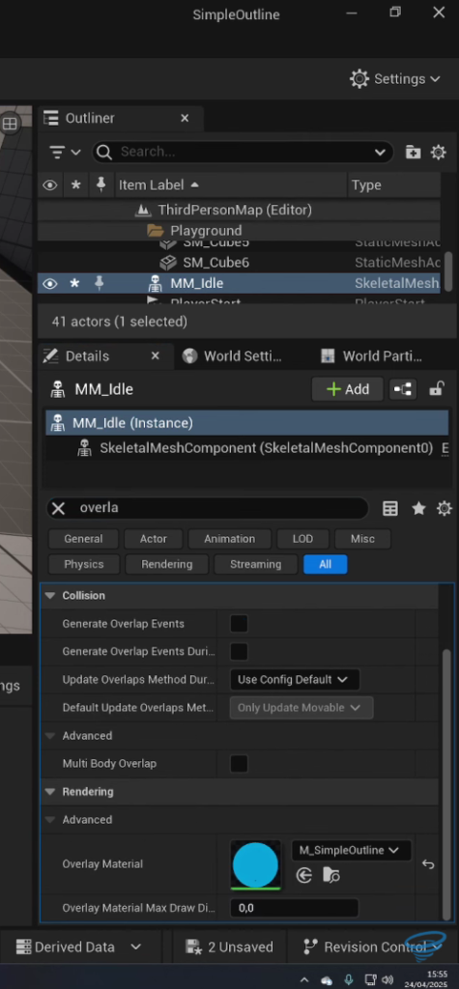Hide MM_Idle using its eye icon

pyautogui.click(x=50, y=284)
